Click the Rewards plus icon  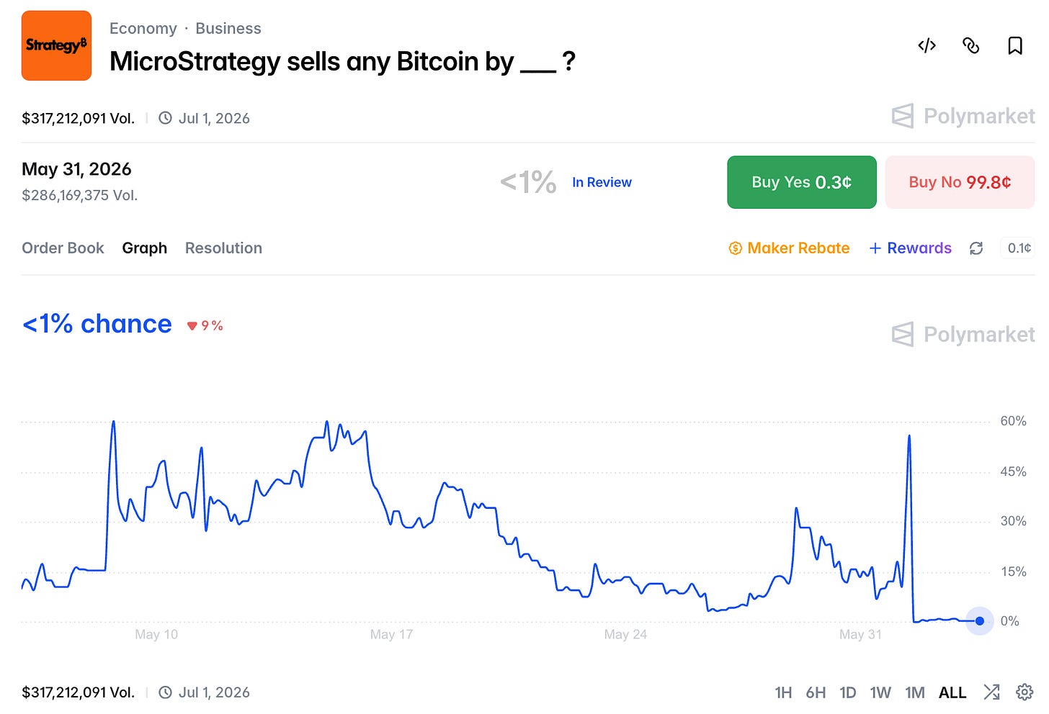[x=875, y=248]
